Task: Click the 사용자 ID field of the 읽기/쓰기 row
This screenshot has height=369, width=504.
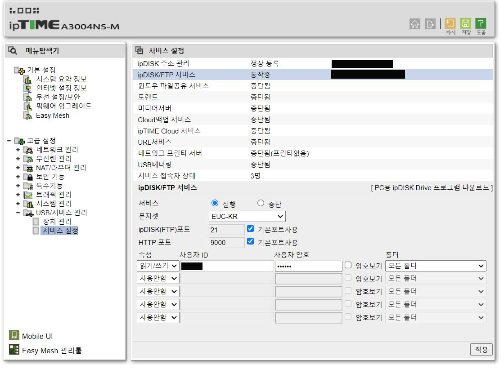Action: coord(227,266)
